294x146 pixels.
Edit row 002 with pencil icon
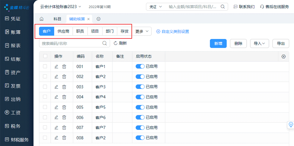pos(56,77)
